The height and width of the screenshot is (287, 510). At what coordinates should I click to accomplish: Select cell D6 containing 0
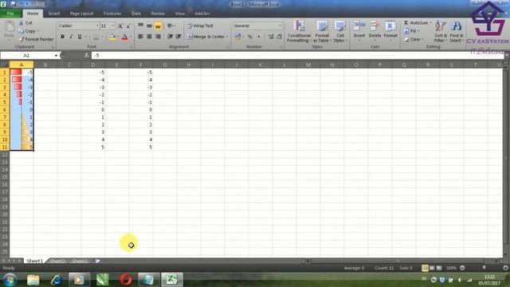coord(93,110)
